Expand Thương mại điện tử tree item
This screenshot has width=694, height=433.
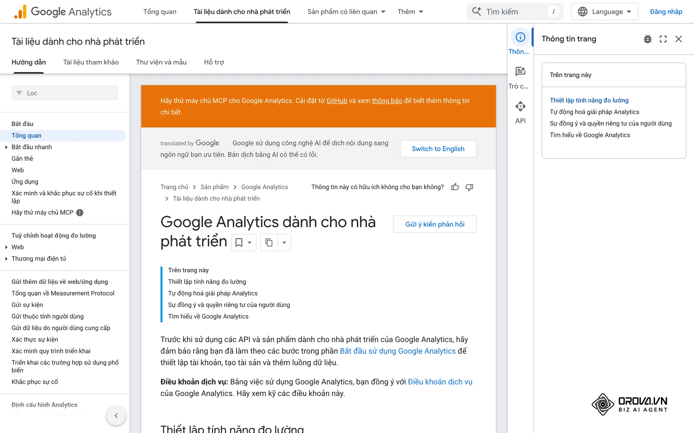(x=7, y=259)
